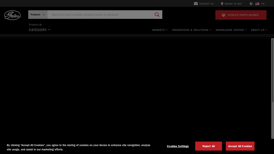
Task: Click the vertical page scrollbar
Action: coord(273,86)
